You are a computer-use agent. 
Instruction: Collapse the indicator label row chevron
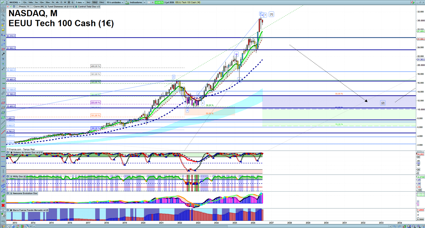(x=3, y=6)
